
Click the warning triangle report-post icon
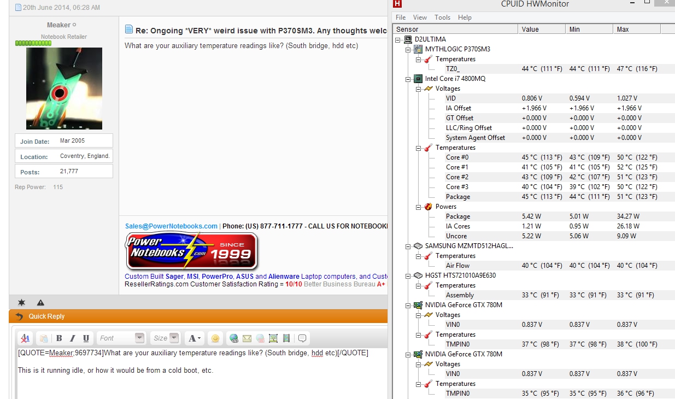[x=40, y=302]
